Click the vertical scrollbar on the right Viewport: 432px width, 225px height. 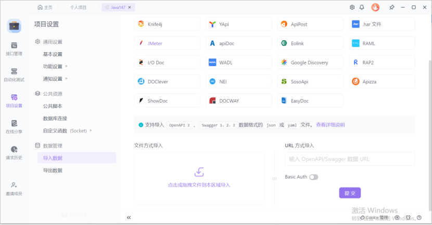click(x=430, y=135)
